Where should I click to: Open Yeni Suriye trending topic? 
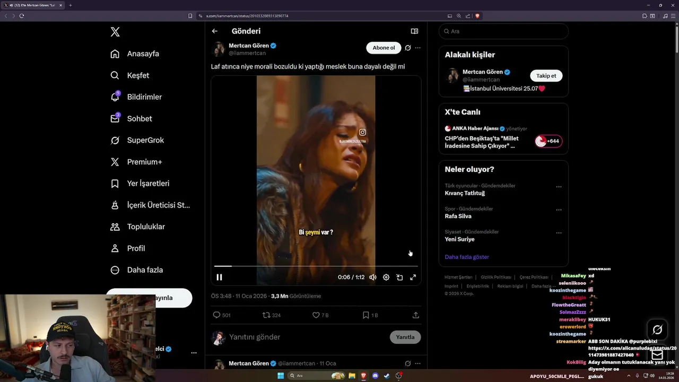pos(459,239)
